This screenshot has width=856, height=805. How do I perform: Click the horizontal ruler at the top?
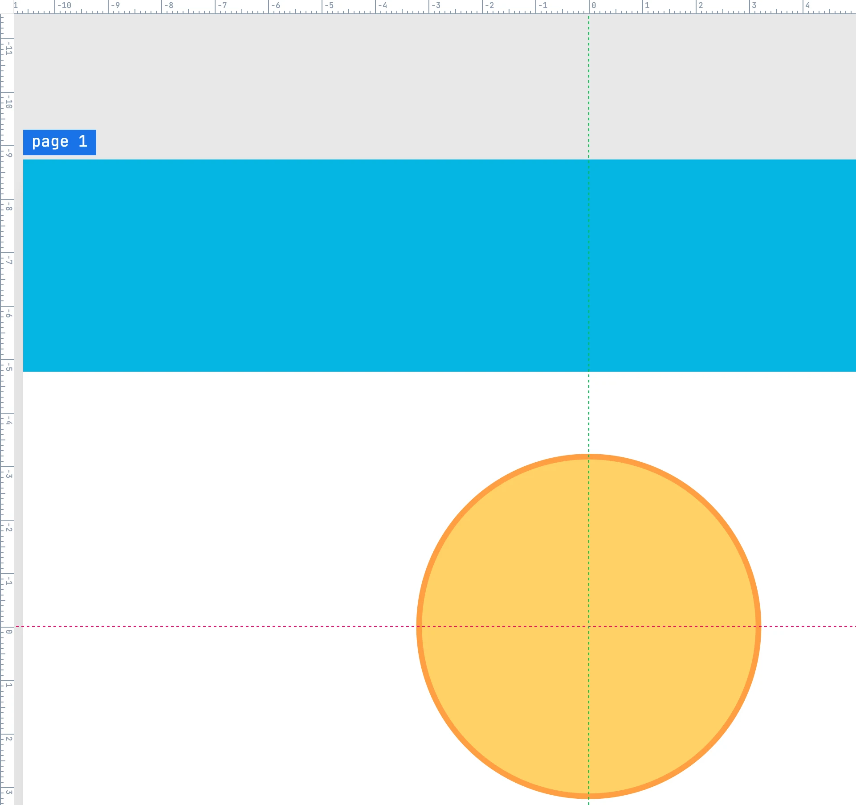pyautogui.click(x=435, y=7)
